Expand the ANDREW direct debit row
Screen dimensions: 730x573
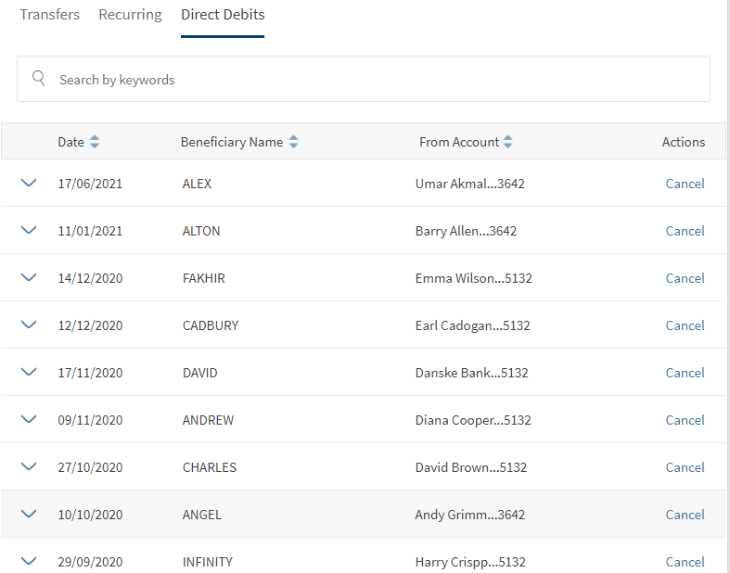29,420
